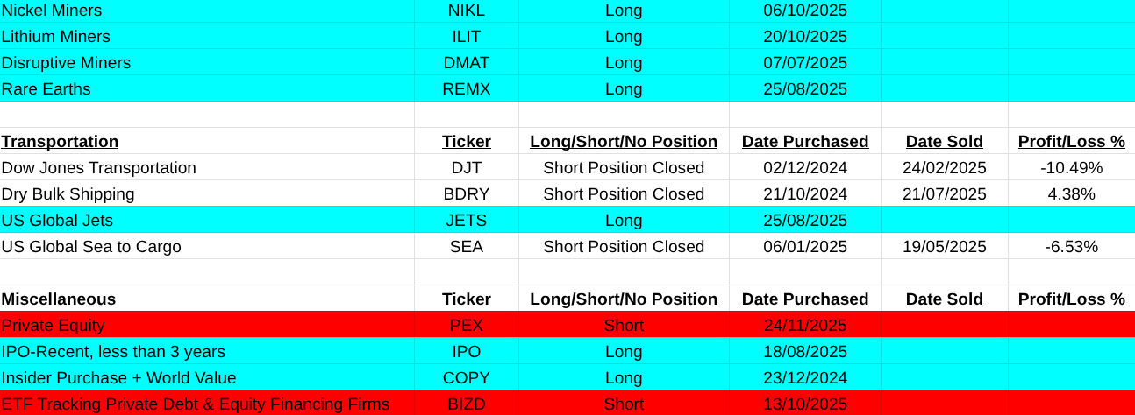1135x415 pixels.
Task: Click the 19/05/2025 date sold cell
Action: coord(944,247)
